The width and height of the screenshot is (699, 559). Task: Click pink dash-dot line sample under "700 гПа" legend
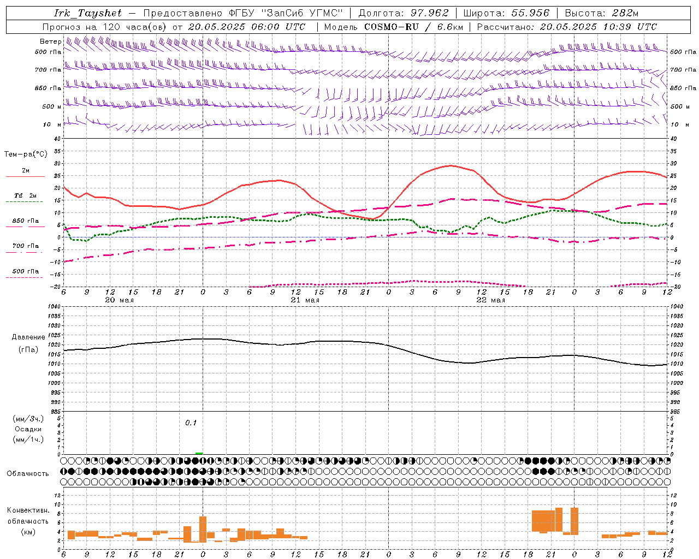click(24, 253)
